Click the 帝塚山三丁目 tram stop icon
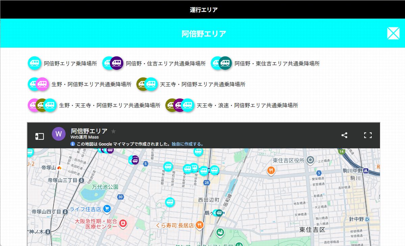Viewport: 405px width, 246px height. [81, 180]
